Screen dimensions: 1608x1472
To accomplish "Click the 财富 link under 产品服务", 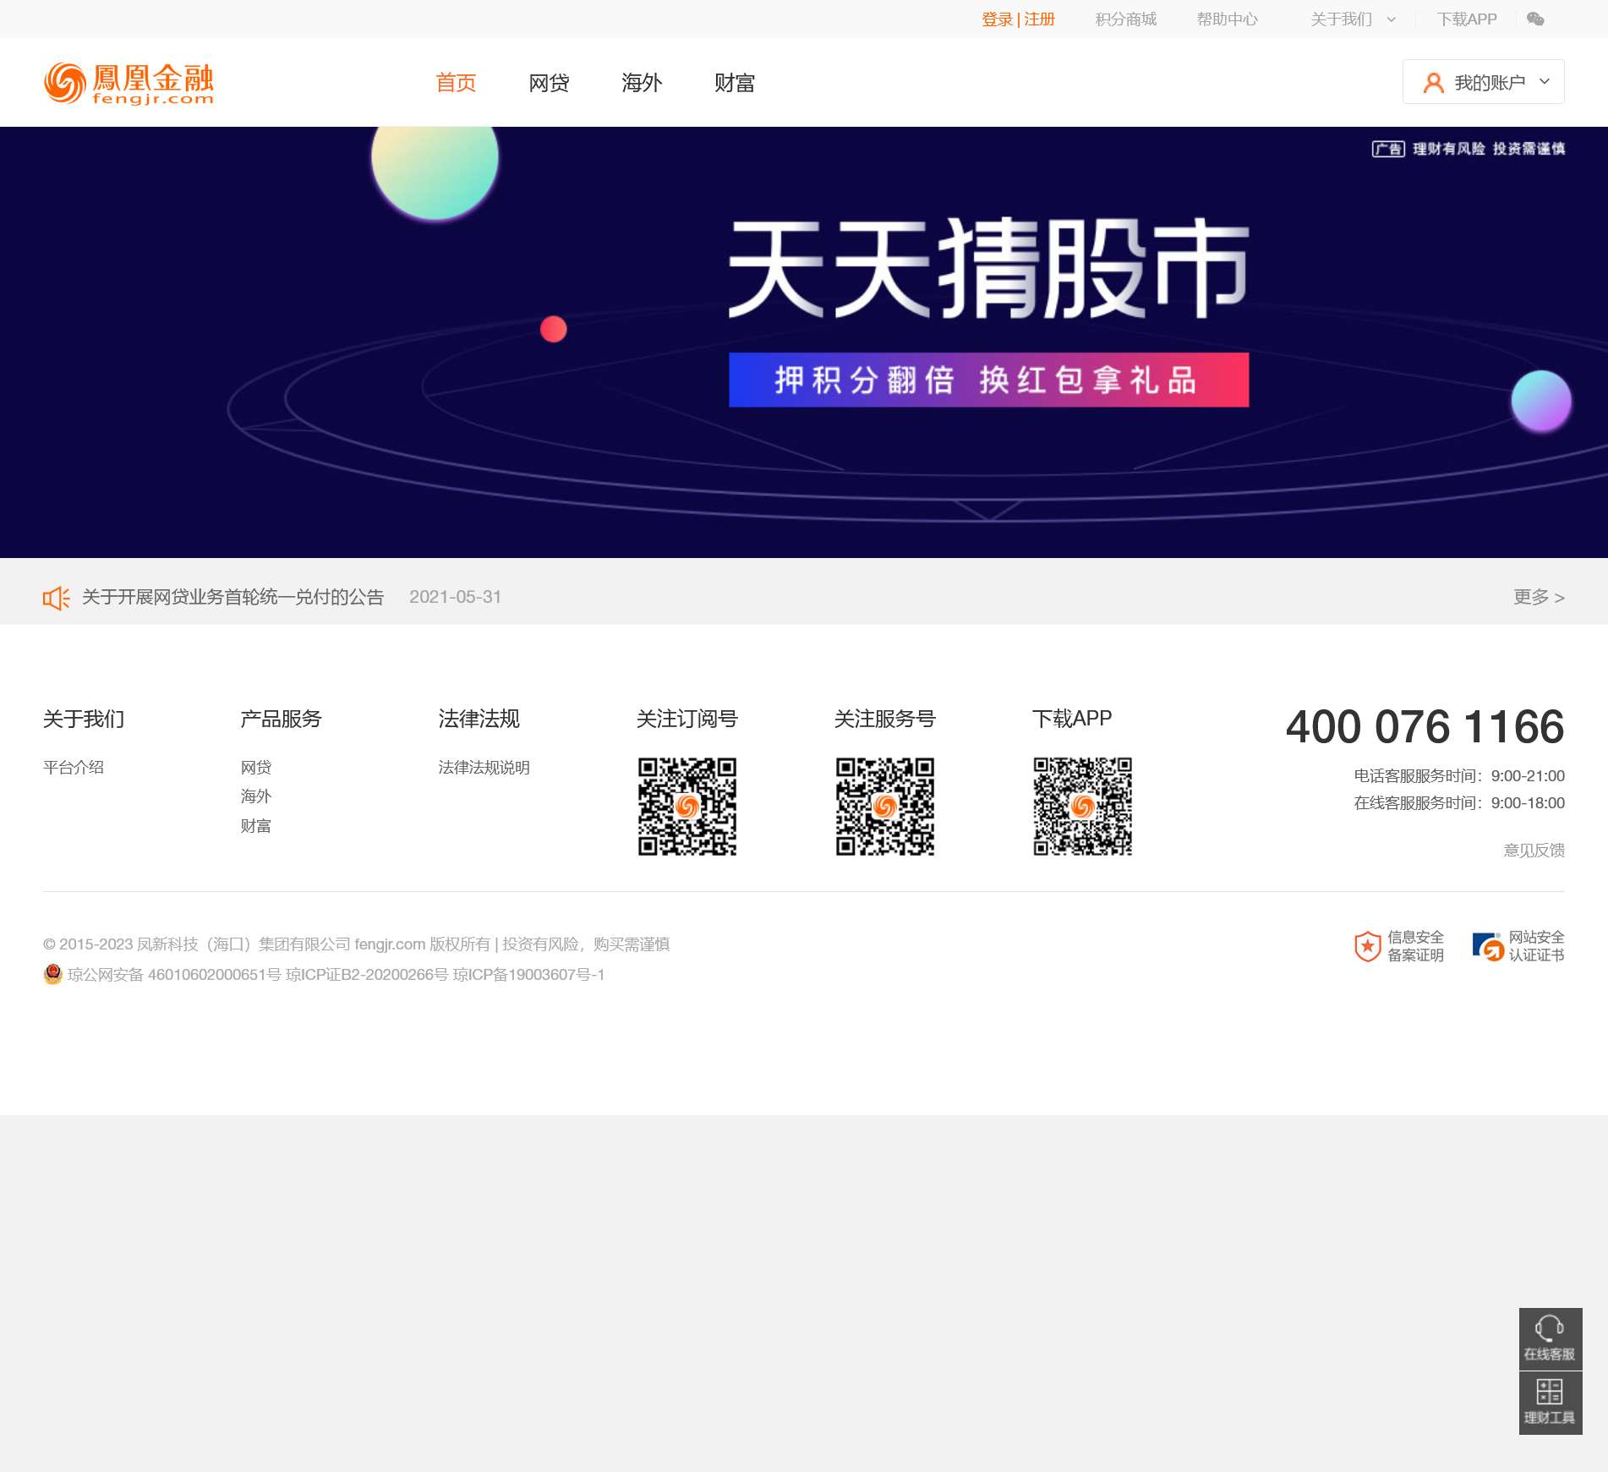I will tap(256, 826).
